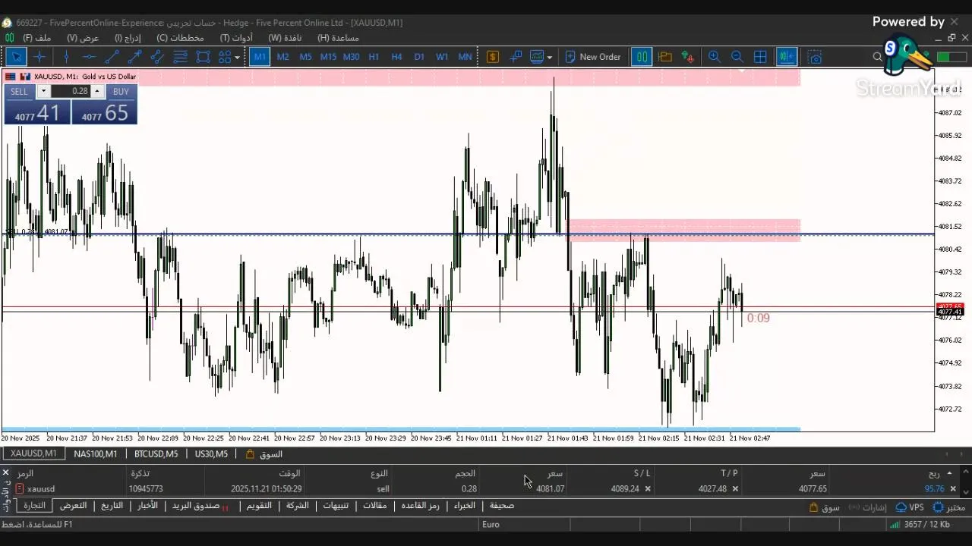
Task: Open the عرض (V) menu
Action: [x=83, y=37]
